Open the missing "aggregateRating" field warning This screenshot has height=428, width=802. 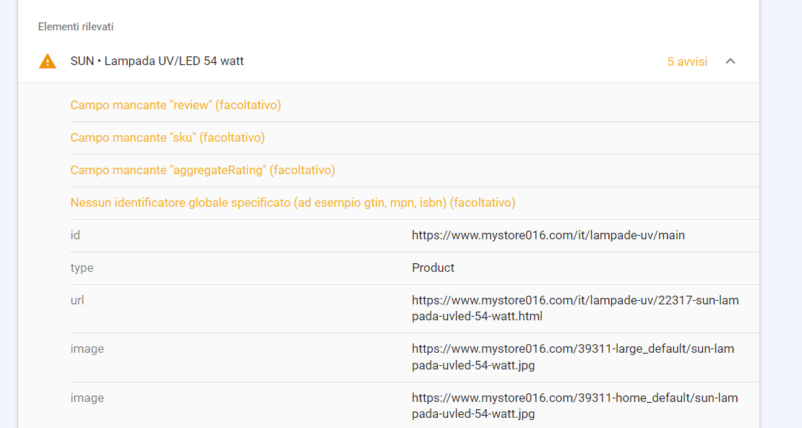[x=202, y=171]
